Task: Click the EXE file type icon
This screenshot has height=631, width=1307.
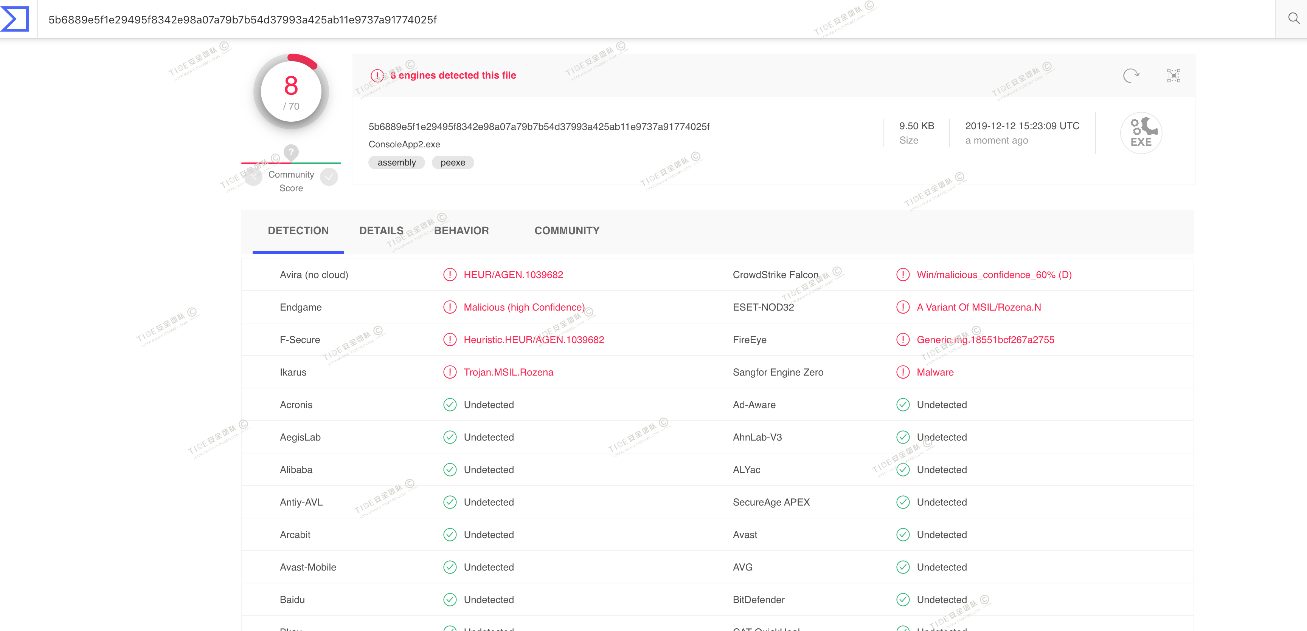Action: pyautogui.click(x=1141, y=133)
